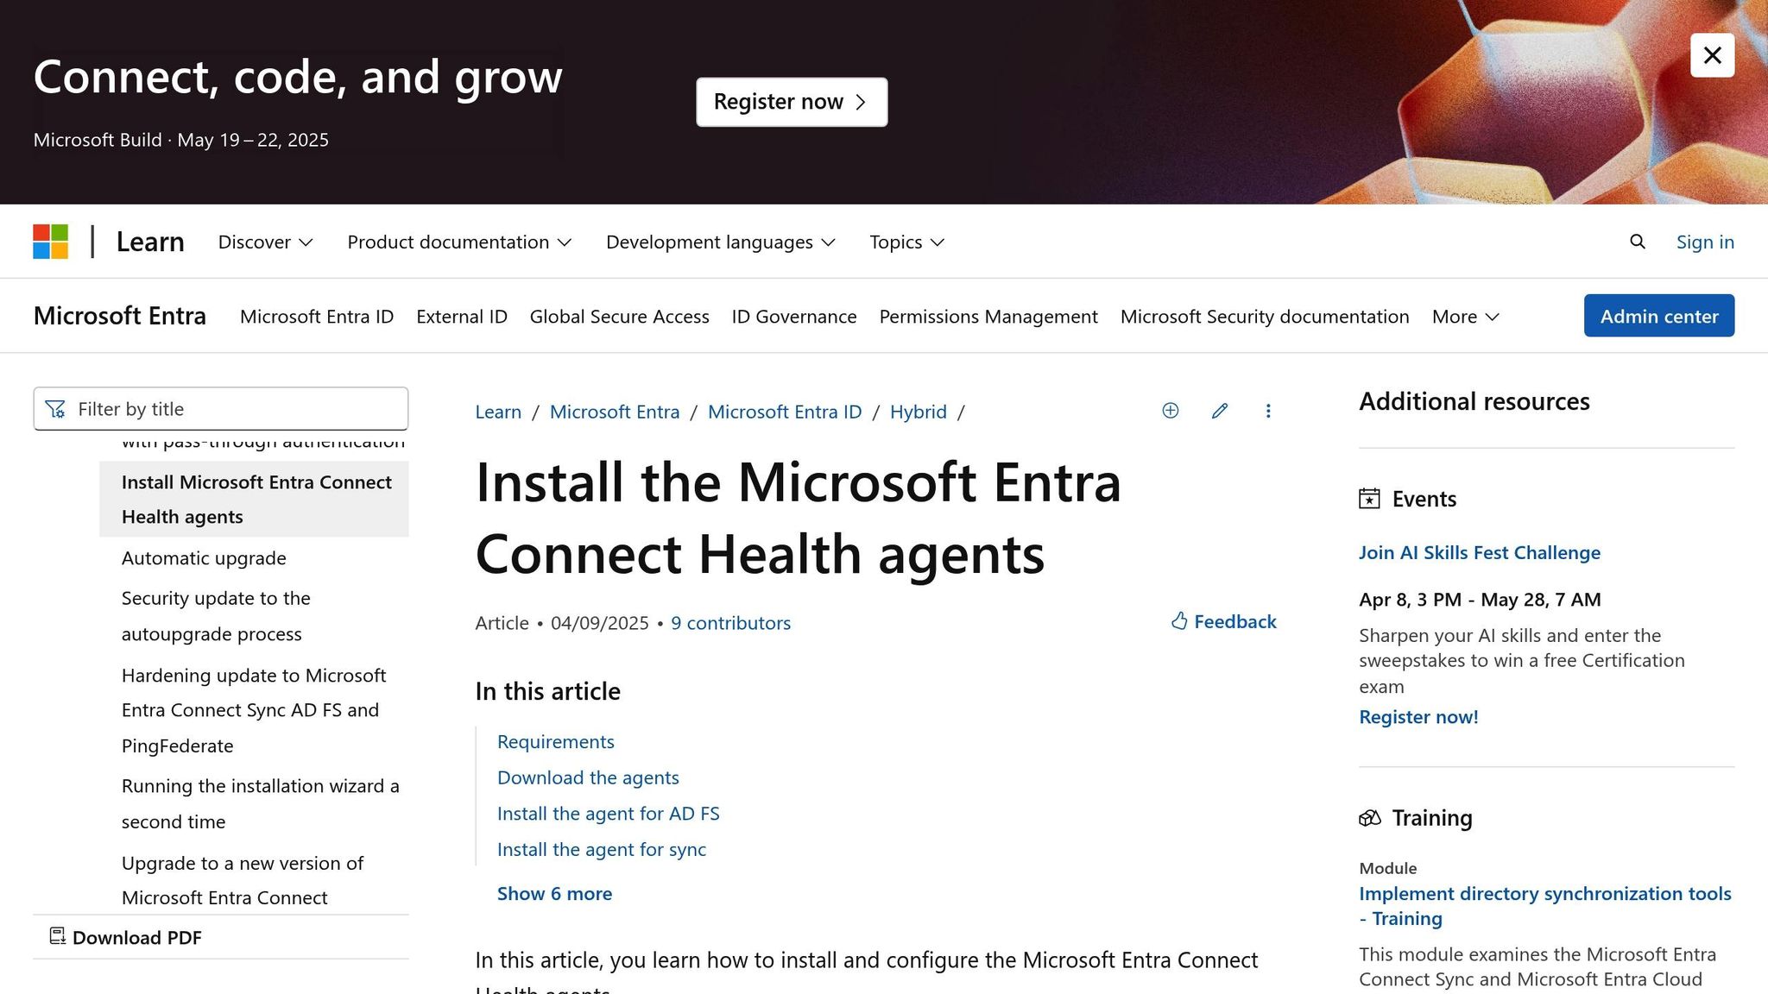Screen dimensions: 1768x994
Task: Close the Microsoft Build banner
Action: [x=1712, y=55]
